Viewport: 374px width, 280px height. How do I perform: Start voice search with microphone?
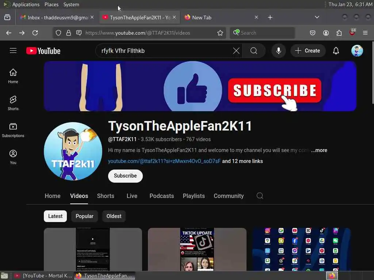coord(279,51)
